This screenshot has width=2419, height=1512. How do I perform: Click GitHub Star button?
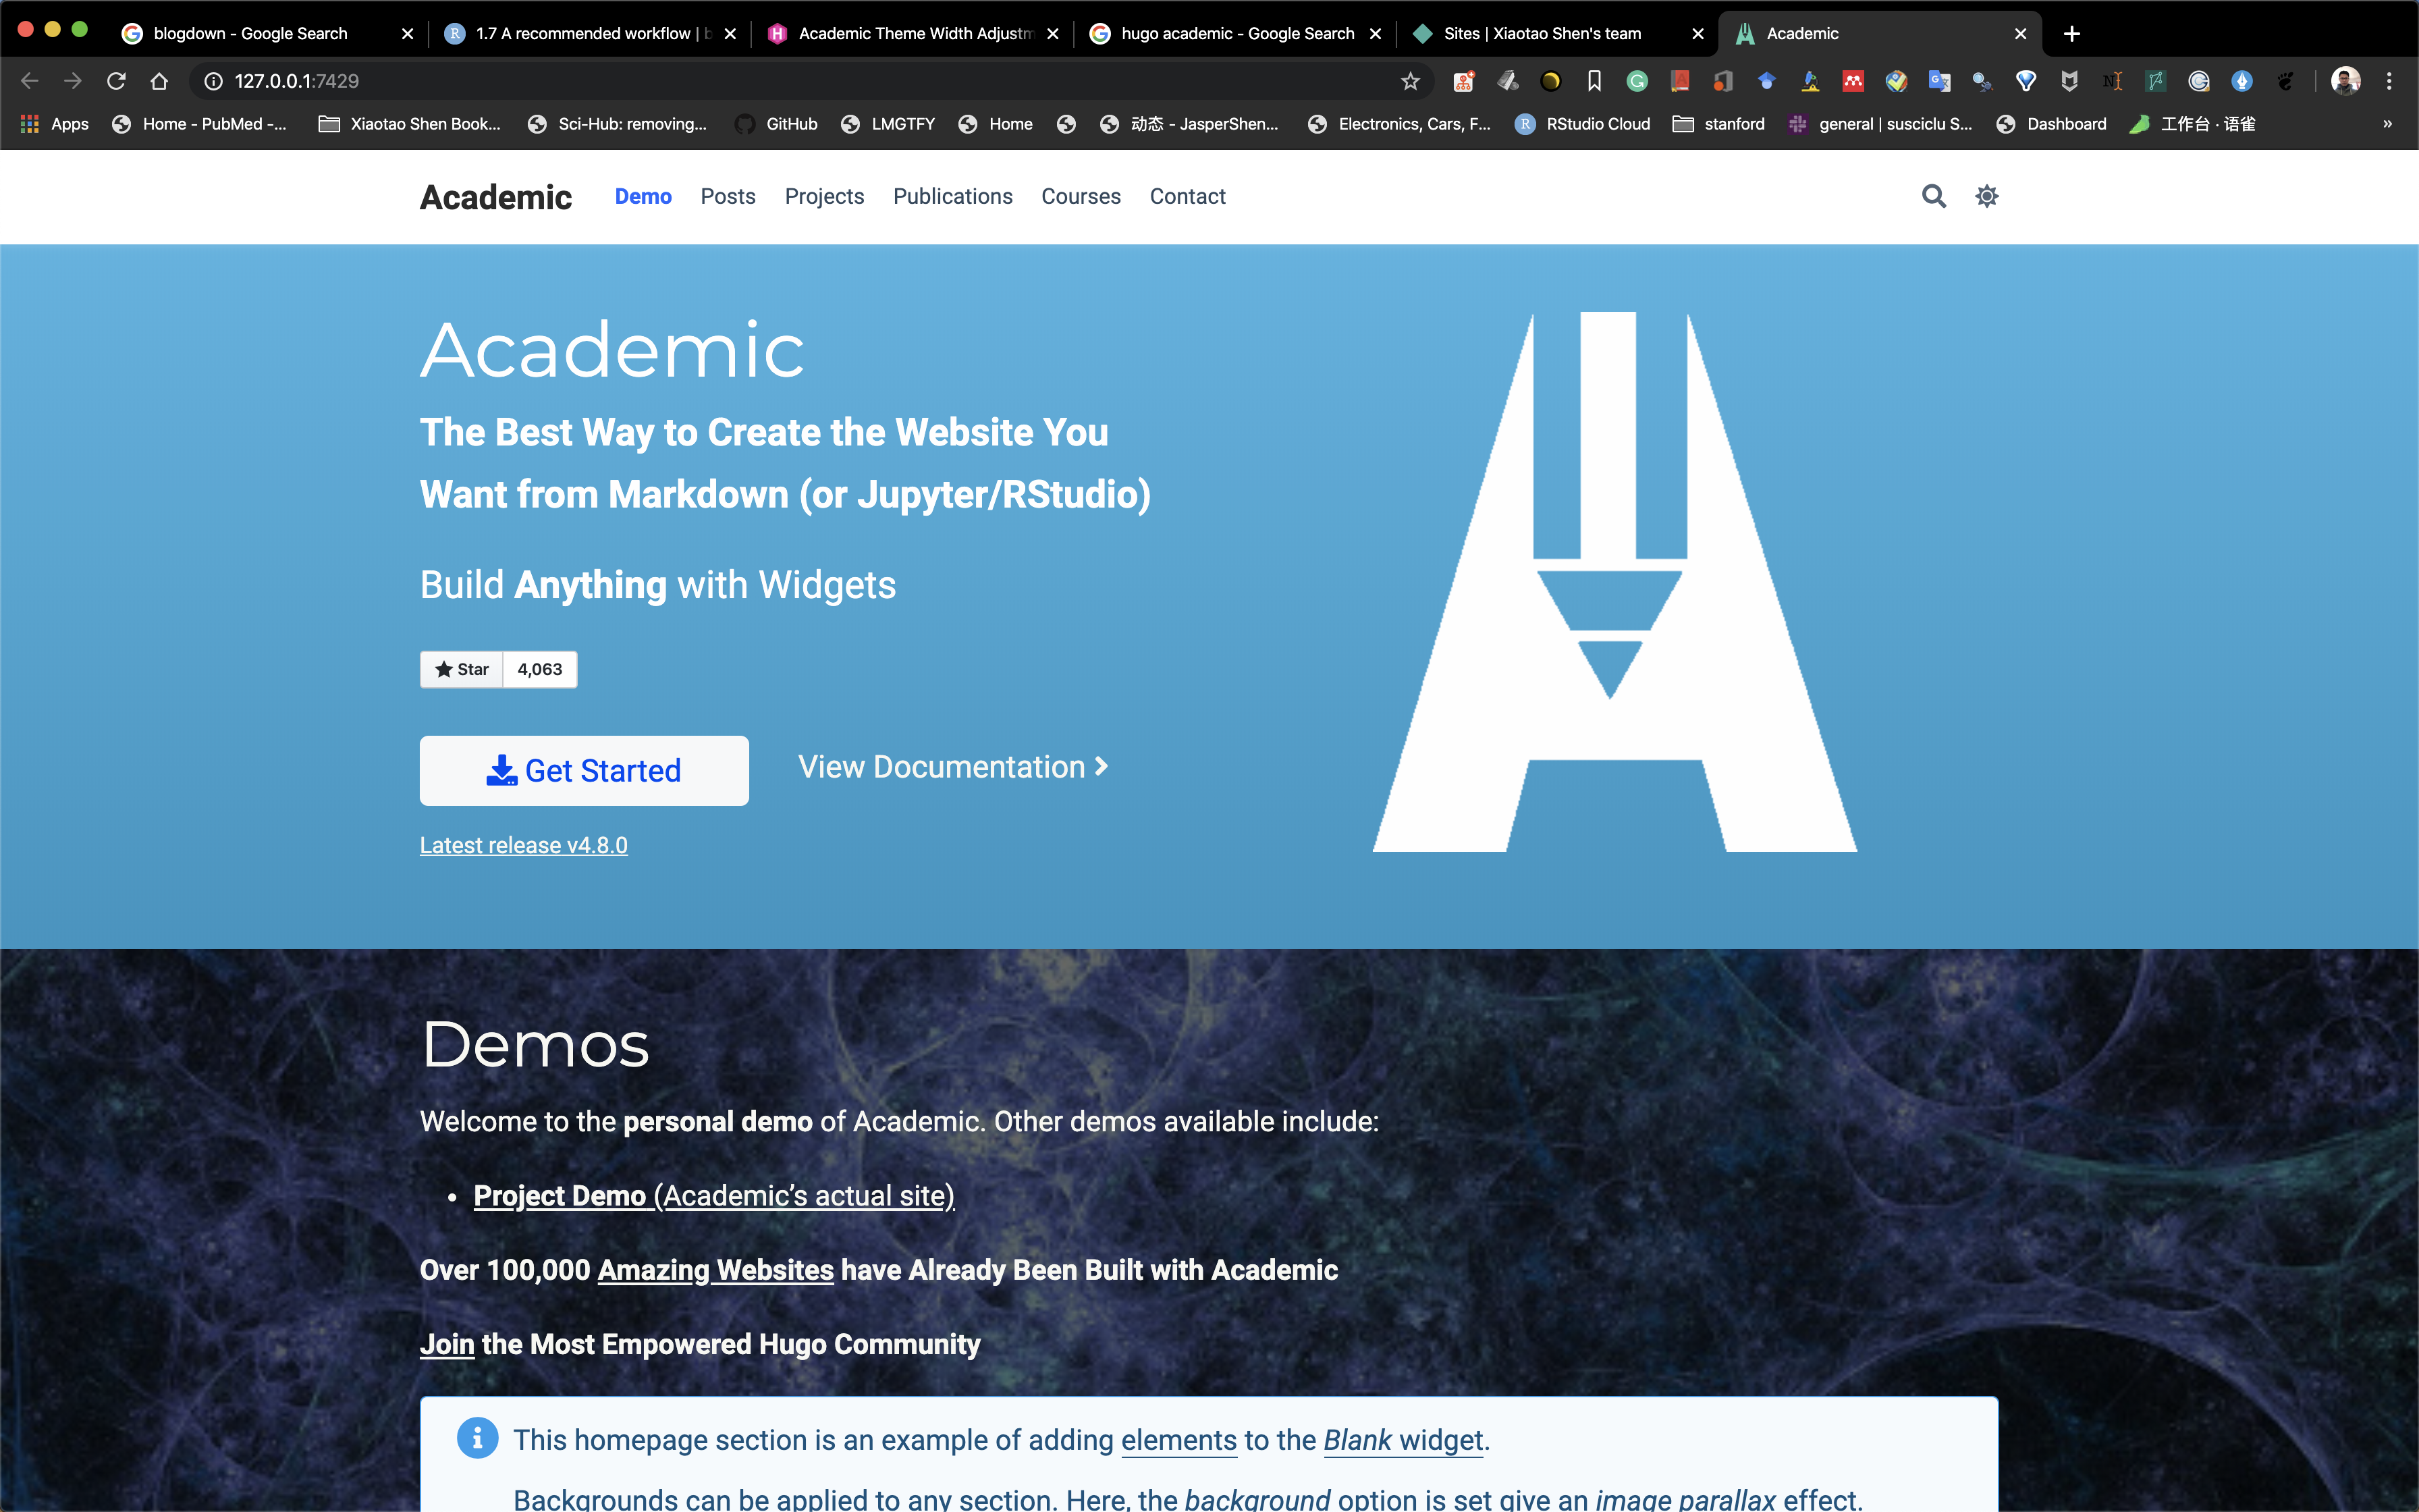click(462, 669)
